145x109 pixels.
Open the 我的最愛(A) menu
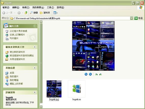tap(38, 7)
